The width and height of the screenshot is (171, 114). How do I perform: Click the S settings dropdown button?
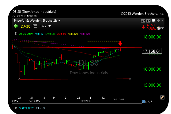click(143, 21)
